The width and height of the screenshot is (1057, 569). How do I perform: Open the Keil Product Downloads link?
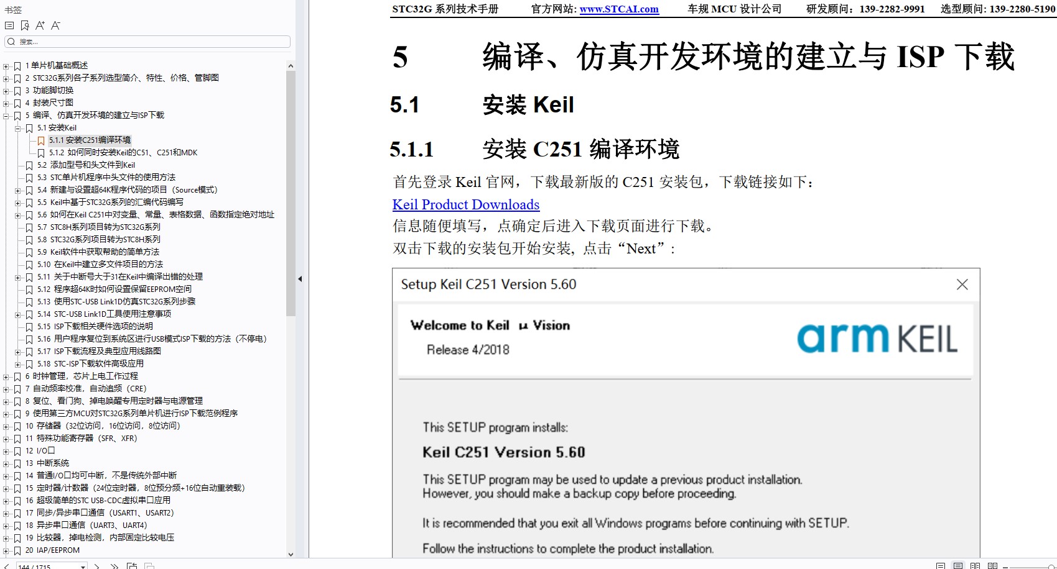(465, 204)
